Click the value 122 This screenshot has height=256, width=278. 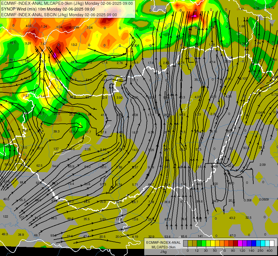5,216
